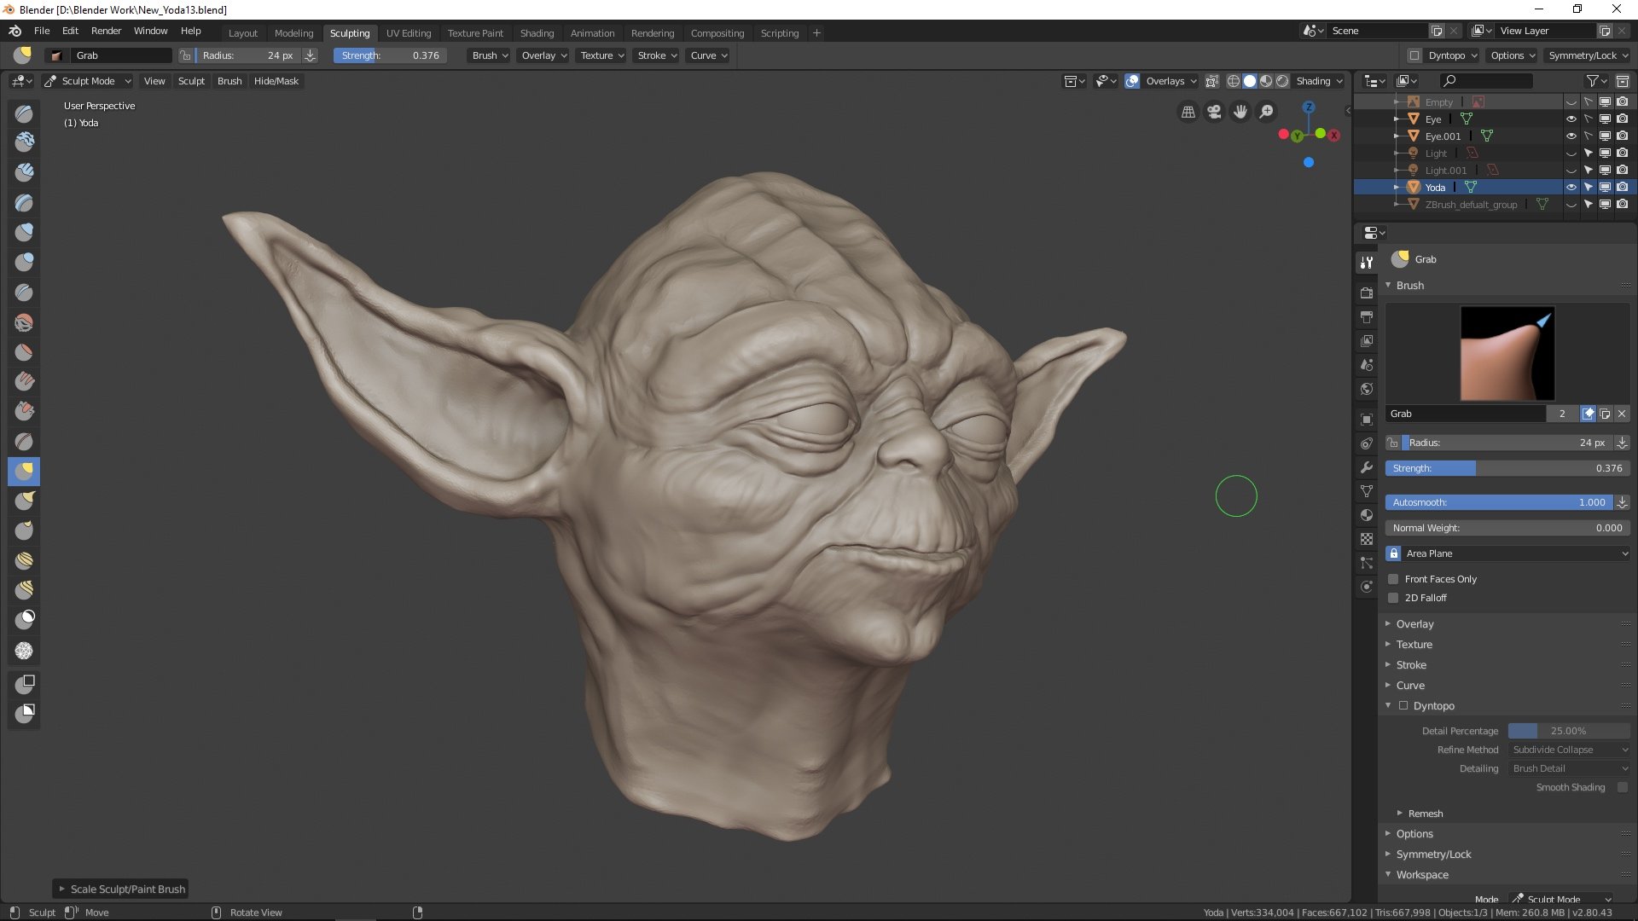Expand the Stroke settings section
The height and width of the screenshot is (921, 1638).
(1411, 664)
